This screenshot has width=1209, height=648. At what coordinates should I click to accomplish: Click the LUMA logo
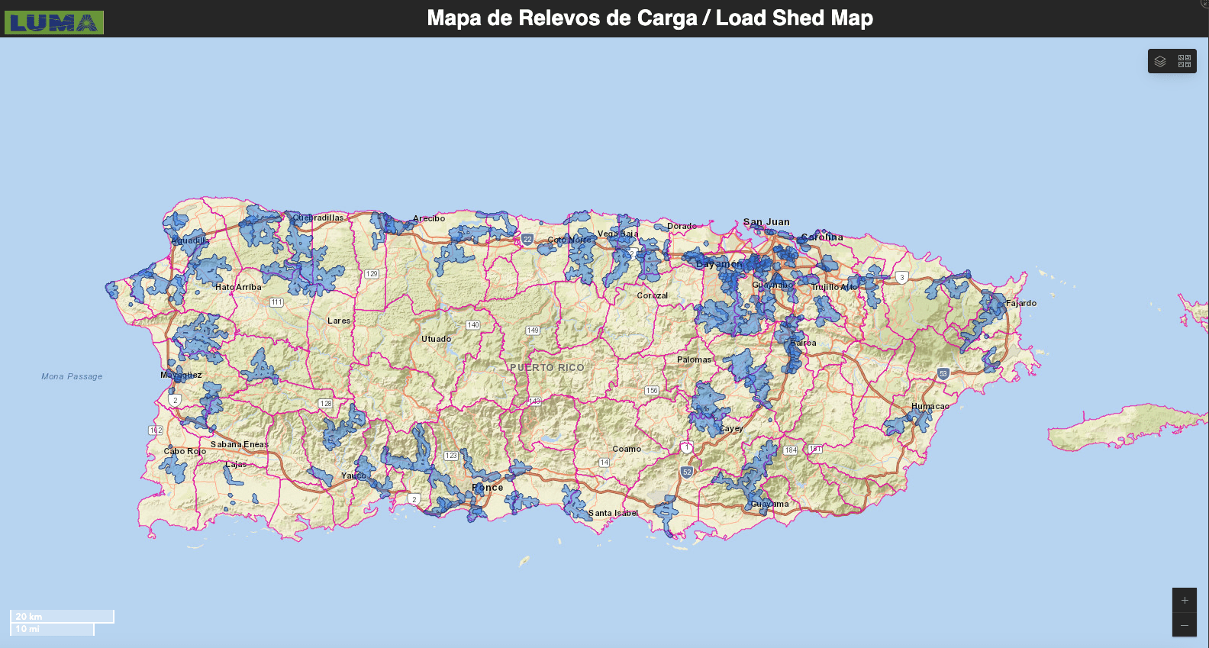[x=54, y=23]
